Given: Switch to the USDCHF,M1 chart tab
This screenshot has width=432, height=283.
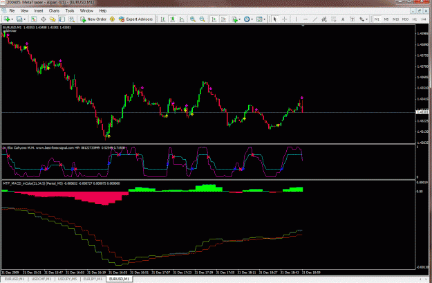Looking at the screenshot, I should pyautogui.click(x=41, y=279).
